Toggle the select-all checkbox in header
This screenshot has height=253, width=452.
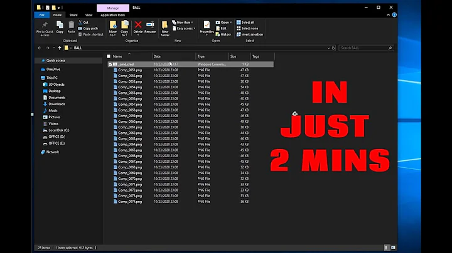(109, 56)
